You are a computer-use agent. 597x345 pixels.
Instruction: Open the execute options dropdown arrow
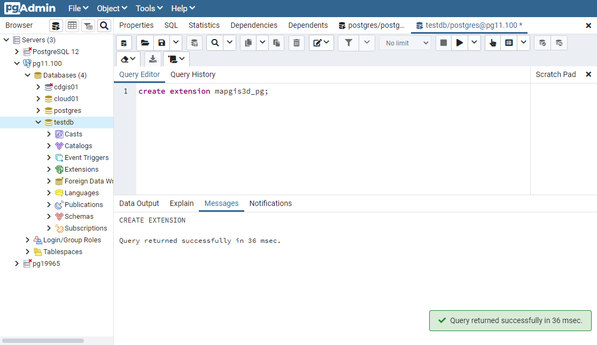(475, 43)
